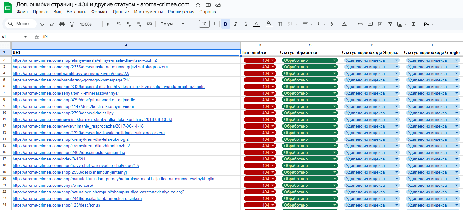Click the fill color bucket
Image resolution: width=463 pixels, height=210 pixels.
coord(269,24)
